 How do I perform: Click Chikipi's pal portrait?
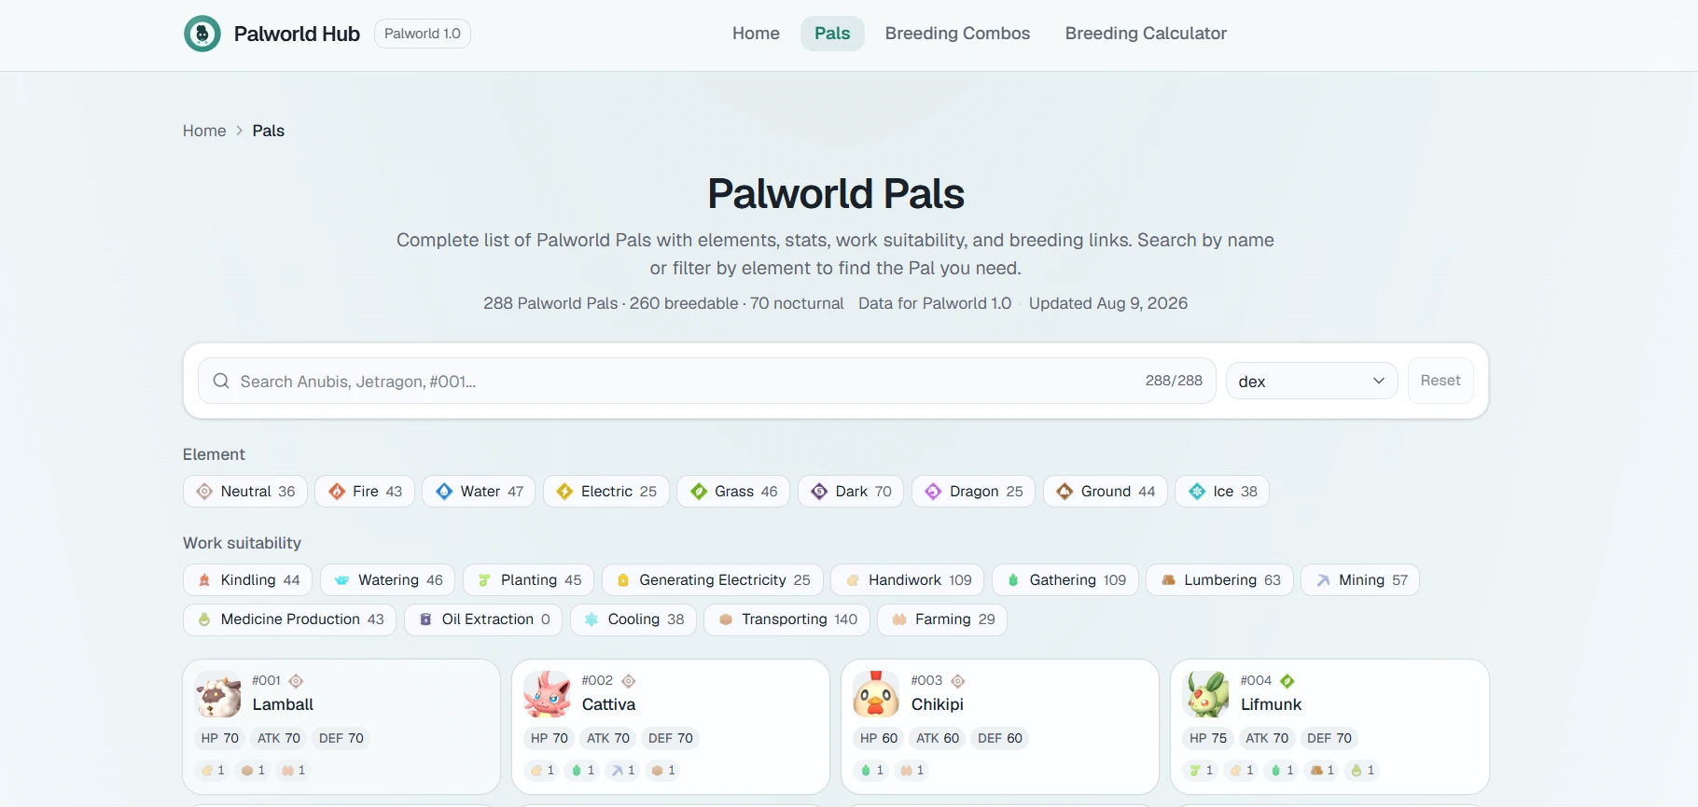[877, 694]
